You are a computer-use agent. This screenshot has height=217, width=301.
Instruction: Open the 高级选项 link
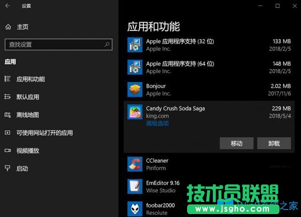158,123
